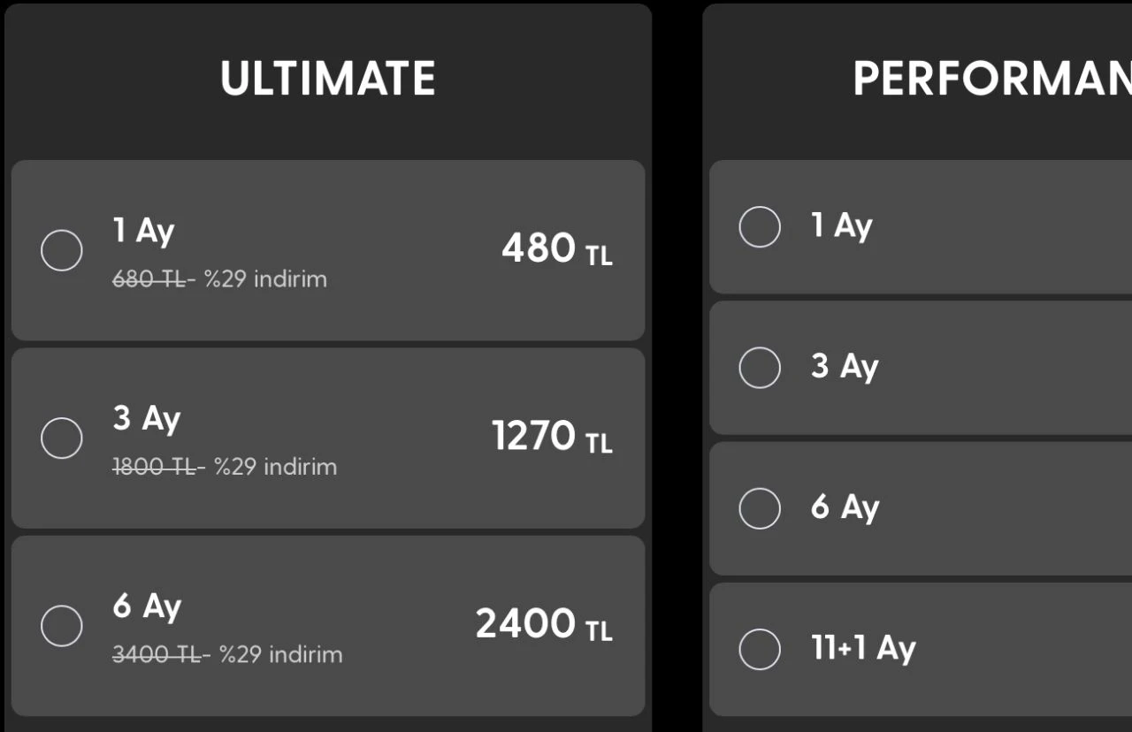Click the 1270 TL price label
This screenshot has height=732, width=1132.
551,438
